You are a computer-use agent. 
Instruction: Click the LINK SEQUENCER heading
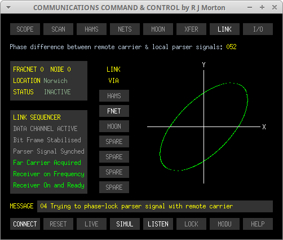(37, 117)
